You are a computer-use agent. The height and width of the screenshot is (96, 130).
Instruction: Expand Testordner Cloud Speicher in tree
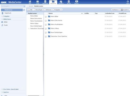click(x=29, y=29)
